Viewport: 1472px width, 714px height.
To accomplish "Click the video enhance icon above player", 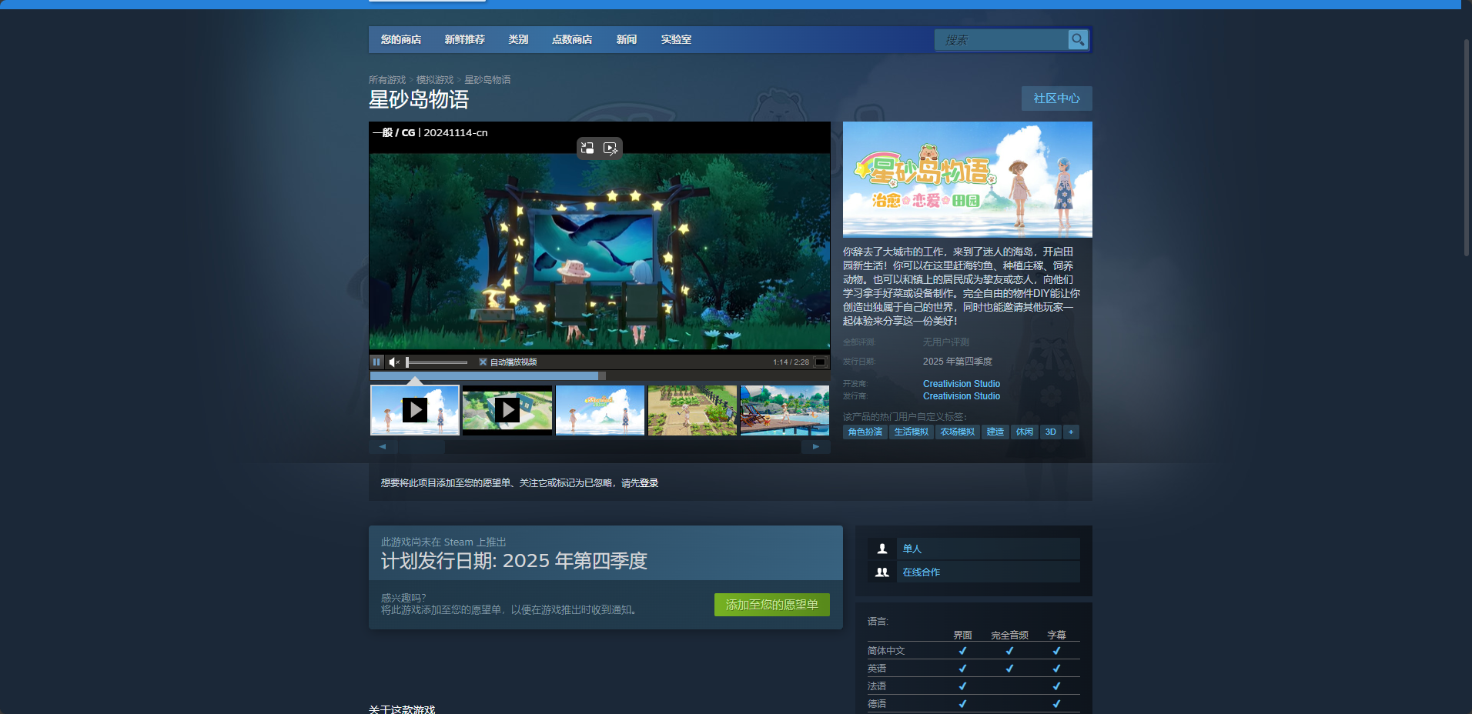I will coord(611,148).
